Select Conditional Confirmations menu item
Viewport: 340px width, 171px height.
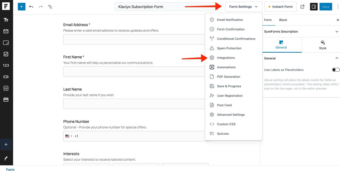[x=233, y=39]
